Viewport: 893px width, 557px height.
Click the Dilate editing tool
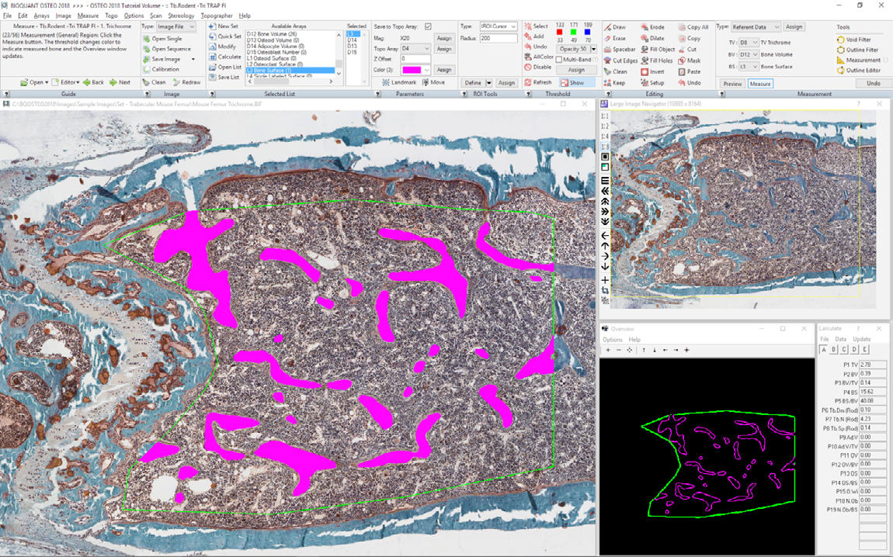652,38
